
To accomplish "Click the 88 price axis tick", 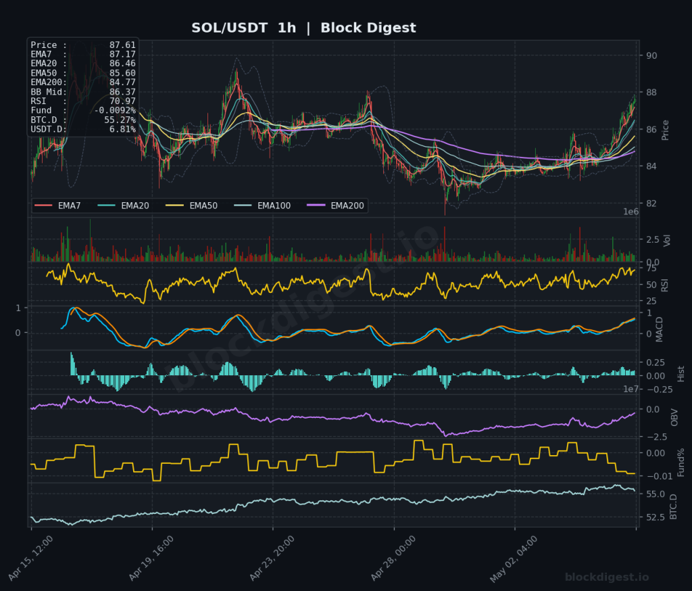I will [x=651, y=93].
